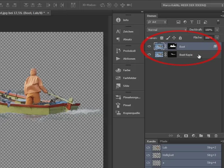
Task: Filter layers by adjustment layers icon
Action: (x=185, y=22)
